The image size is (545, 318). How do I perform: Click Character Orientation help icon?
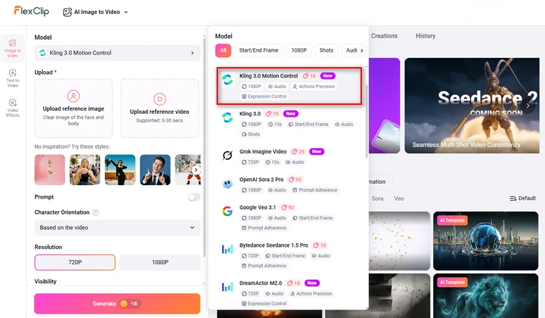click(x=96, y=212)
